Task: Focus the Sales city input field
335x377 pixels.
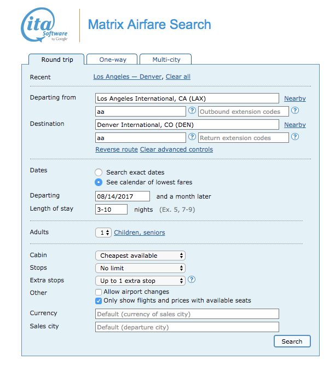Action: [x=187, y=327]
